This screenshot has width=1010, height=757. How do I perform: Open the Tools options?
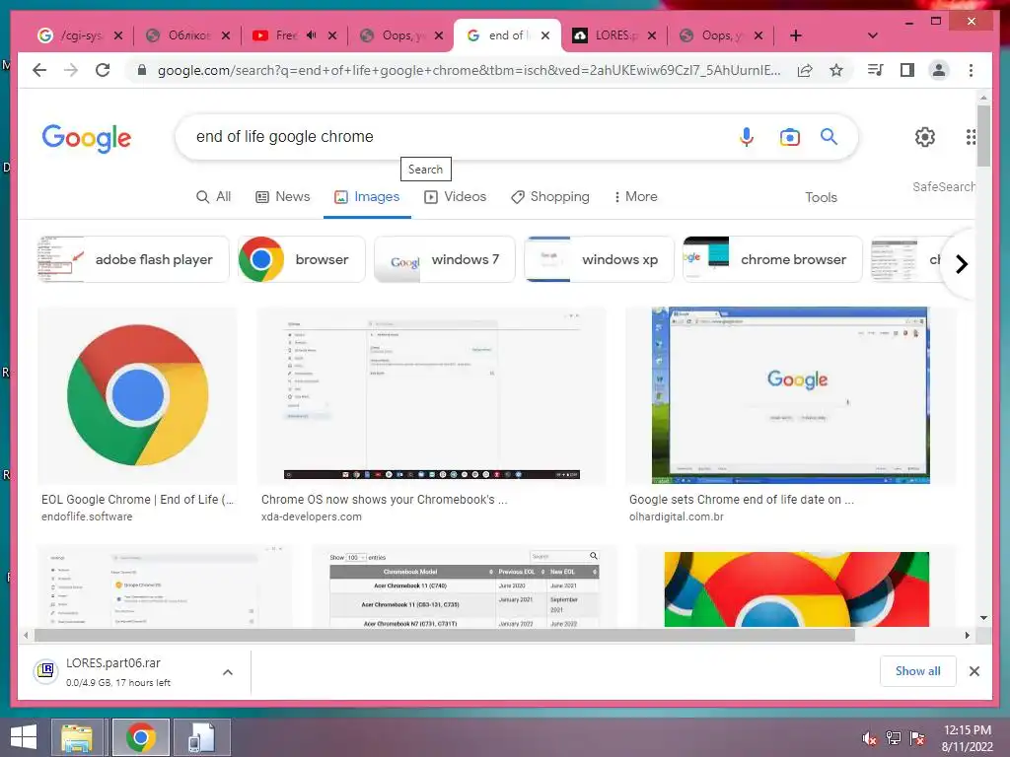[821, 197]
